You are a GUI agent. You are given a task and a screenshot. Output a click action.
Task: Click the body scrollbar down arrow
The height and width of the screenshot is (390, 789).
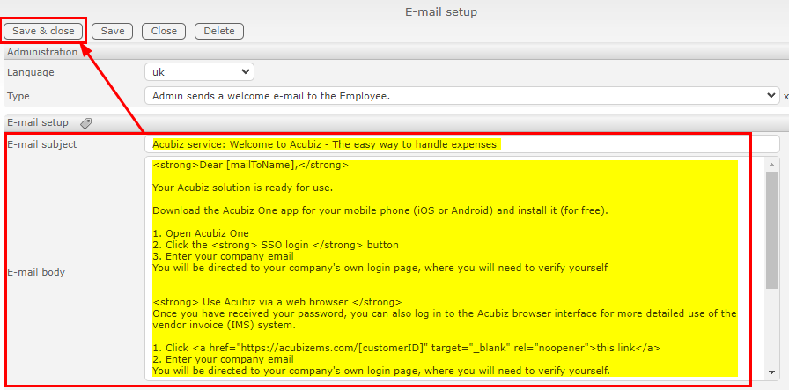[x=771, y=372]
